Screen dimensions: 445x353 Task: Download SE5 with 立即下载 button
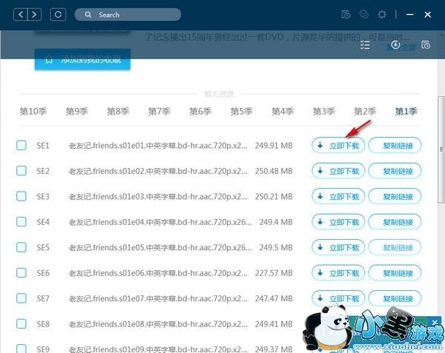[x=338, y=247]
